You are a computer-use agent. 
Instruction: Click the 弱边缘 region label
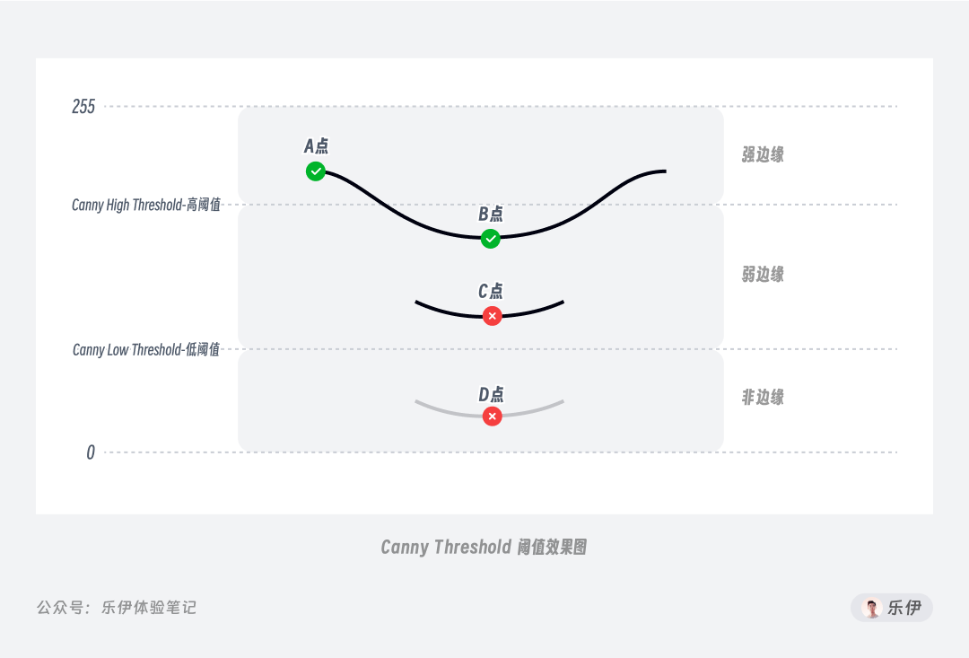763,274
